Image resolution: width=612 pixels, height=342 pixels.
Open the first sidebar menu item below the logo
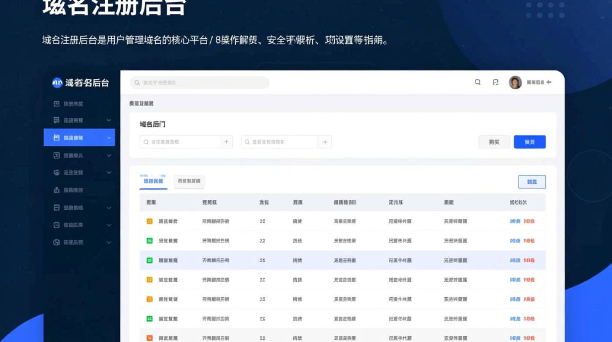73,104
